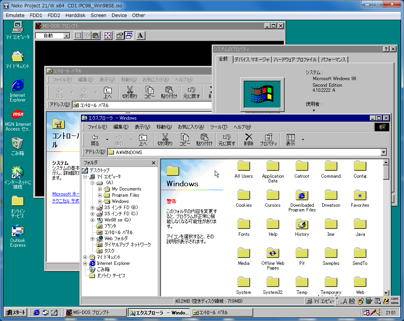Click the Properties (プロパティ) toolbar icon
404x321 pixels.
point(268,139)
